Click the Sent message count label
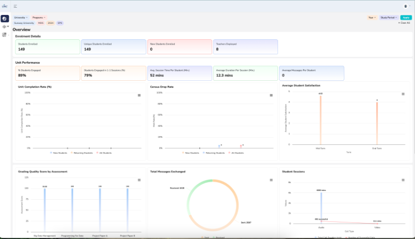 click(x=246, y=222)
